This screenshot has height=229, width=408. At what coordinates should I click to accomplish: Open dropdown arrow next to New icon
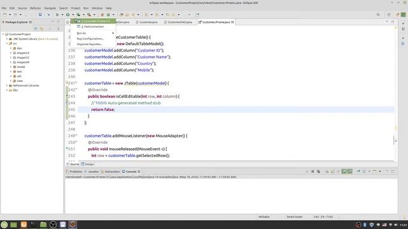[10, 15]
